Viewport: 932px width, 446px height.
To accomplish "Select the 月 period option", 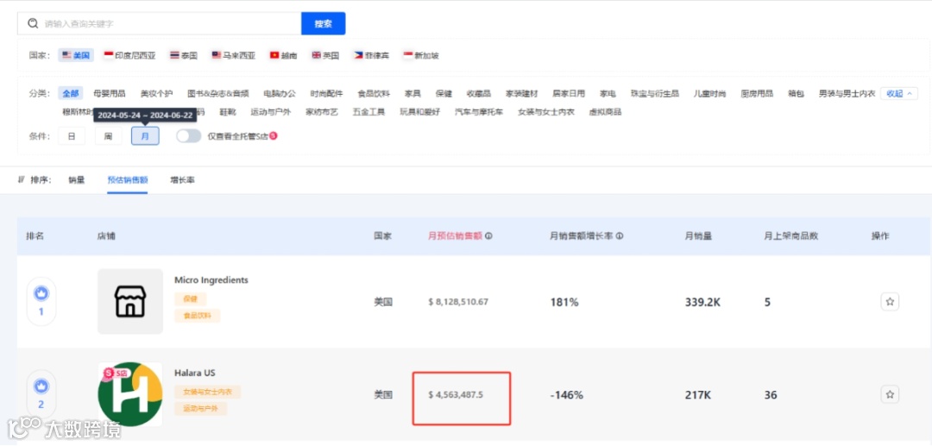I will 145,136.
